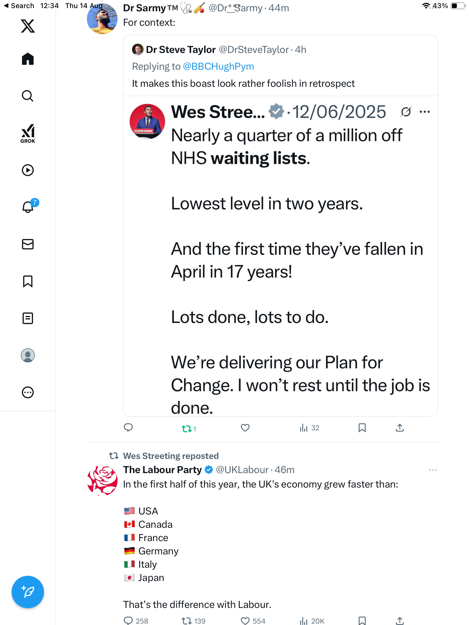
Task: Like Dr Sarmy's post
Action: tap(245, 428)
